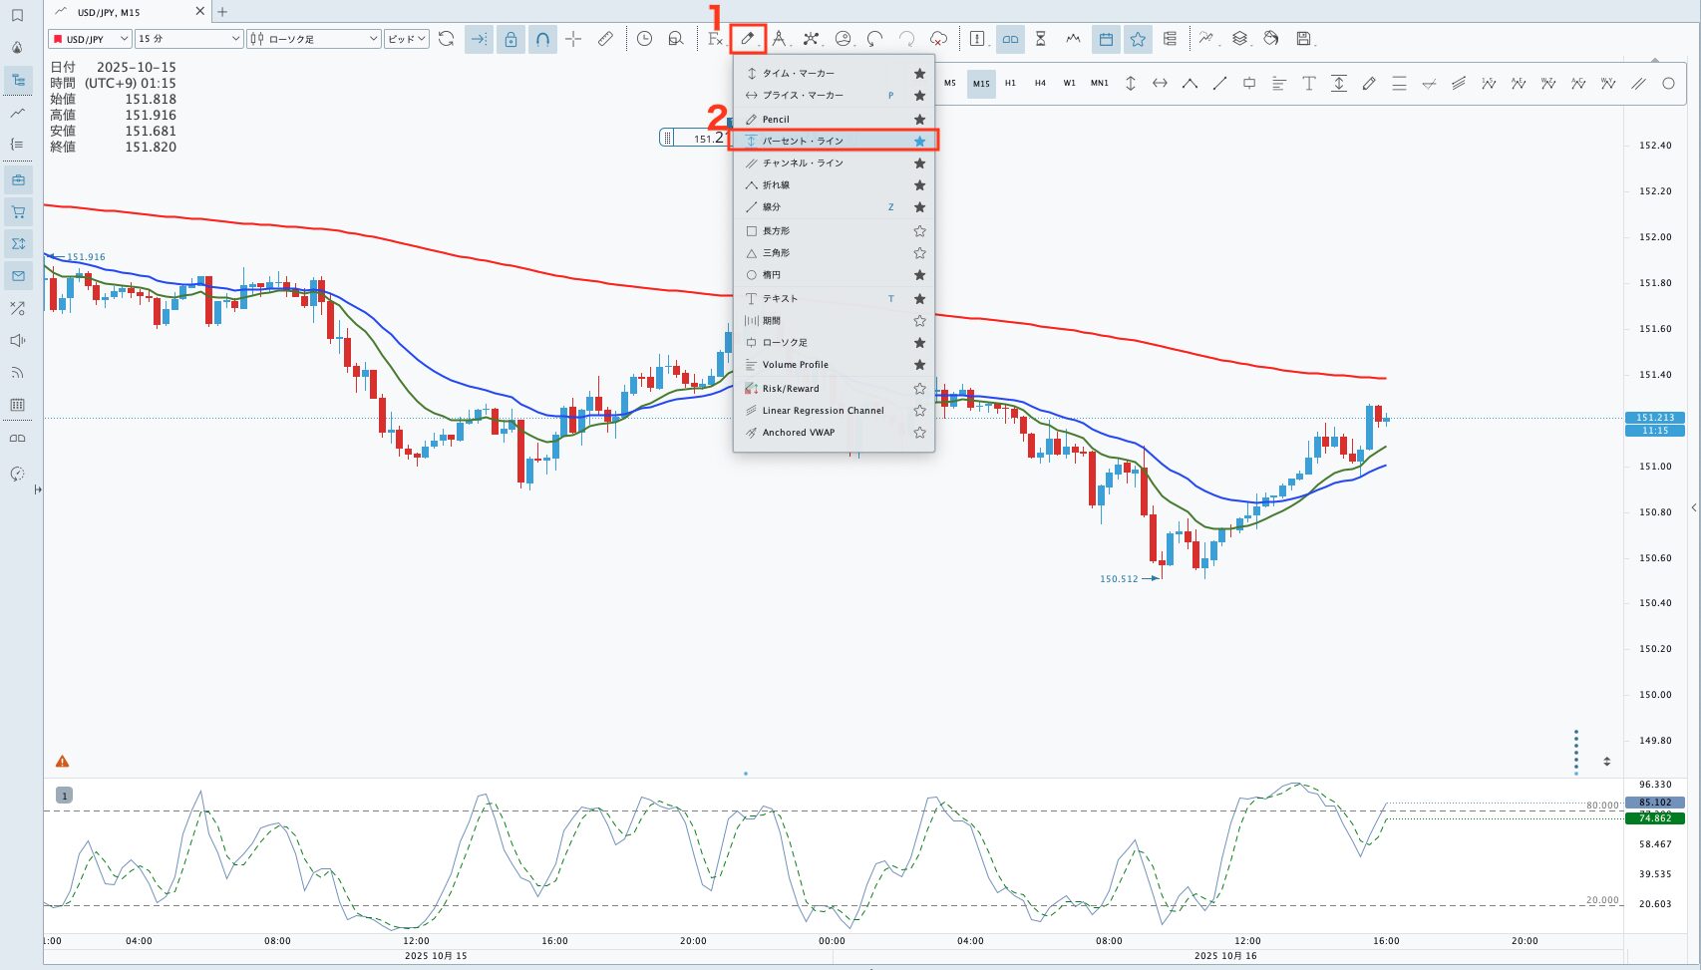Screen dimensions: 1701x970
Task: Toggle the magnet snap mode
Action: (542, 39)
